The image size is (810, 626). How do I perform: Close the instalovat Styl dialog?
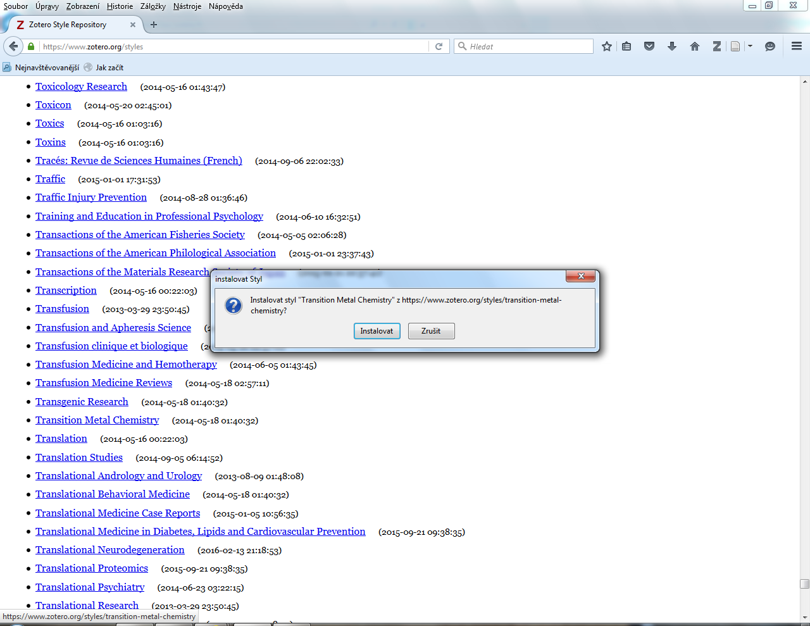pyautogui.click(x=580, y=276)
